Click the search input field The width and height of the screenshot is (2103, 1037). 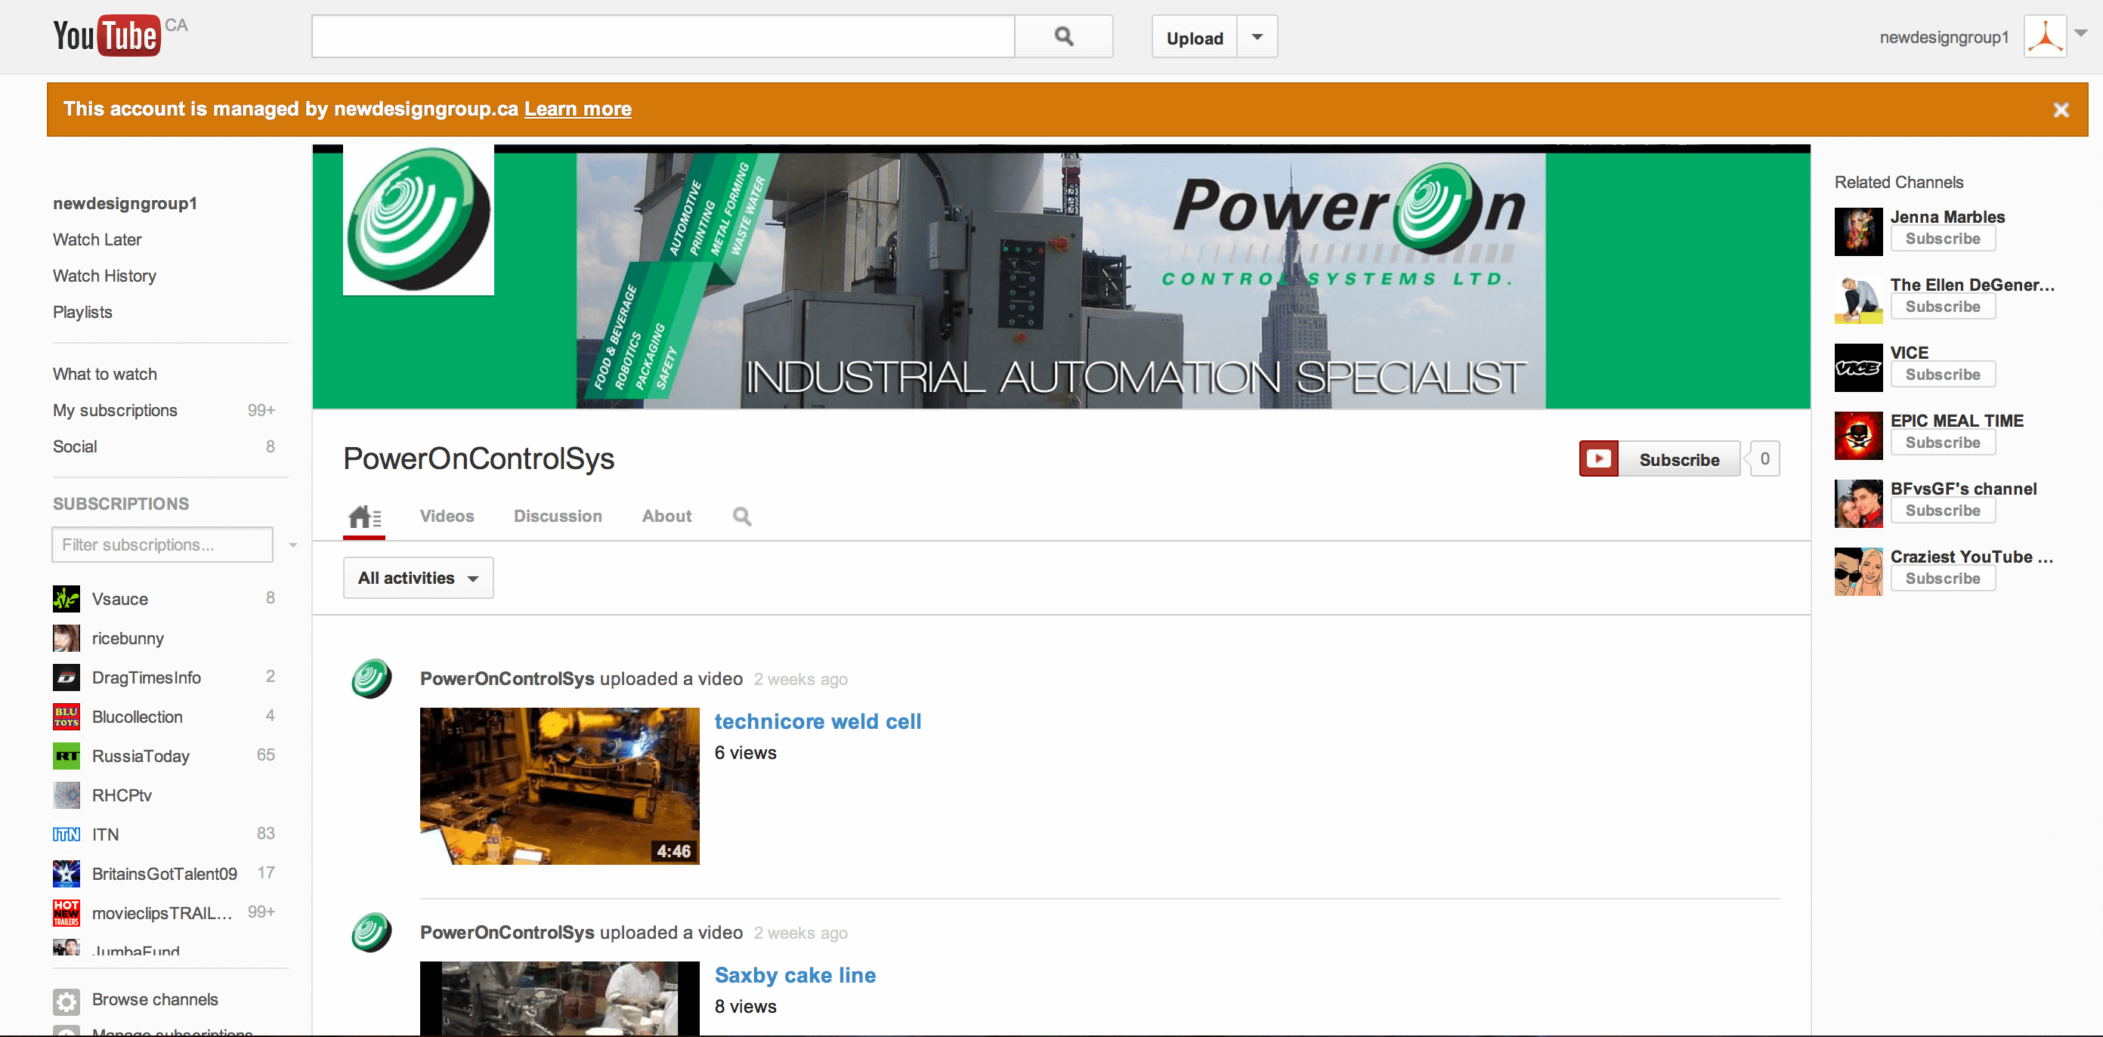point(663,37)
